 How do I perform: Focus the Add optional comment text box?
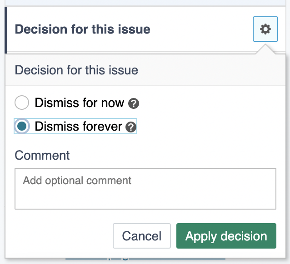coord(145,189)
